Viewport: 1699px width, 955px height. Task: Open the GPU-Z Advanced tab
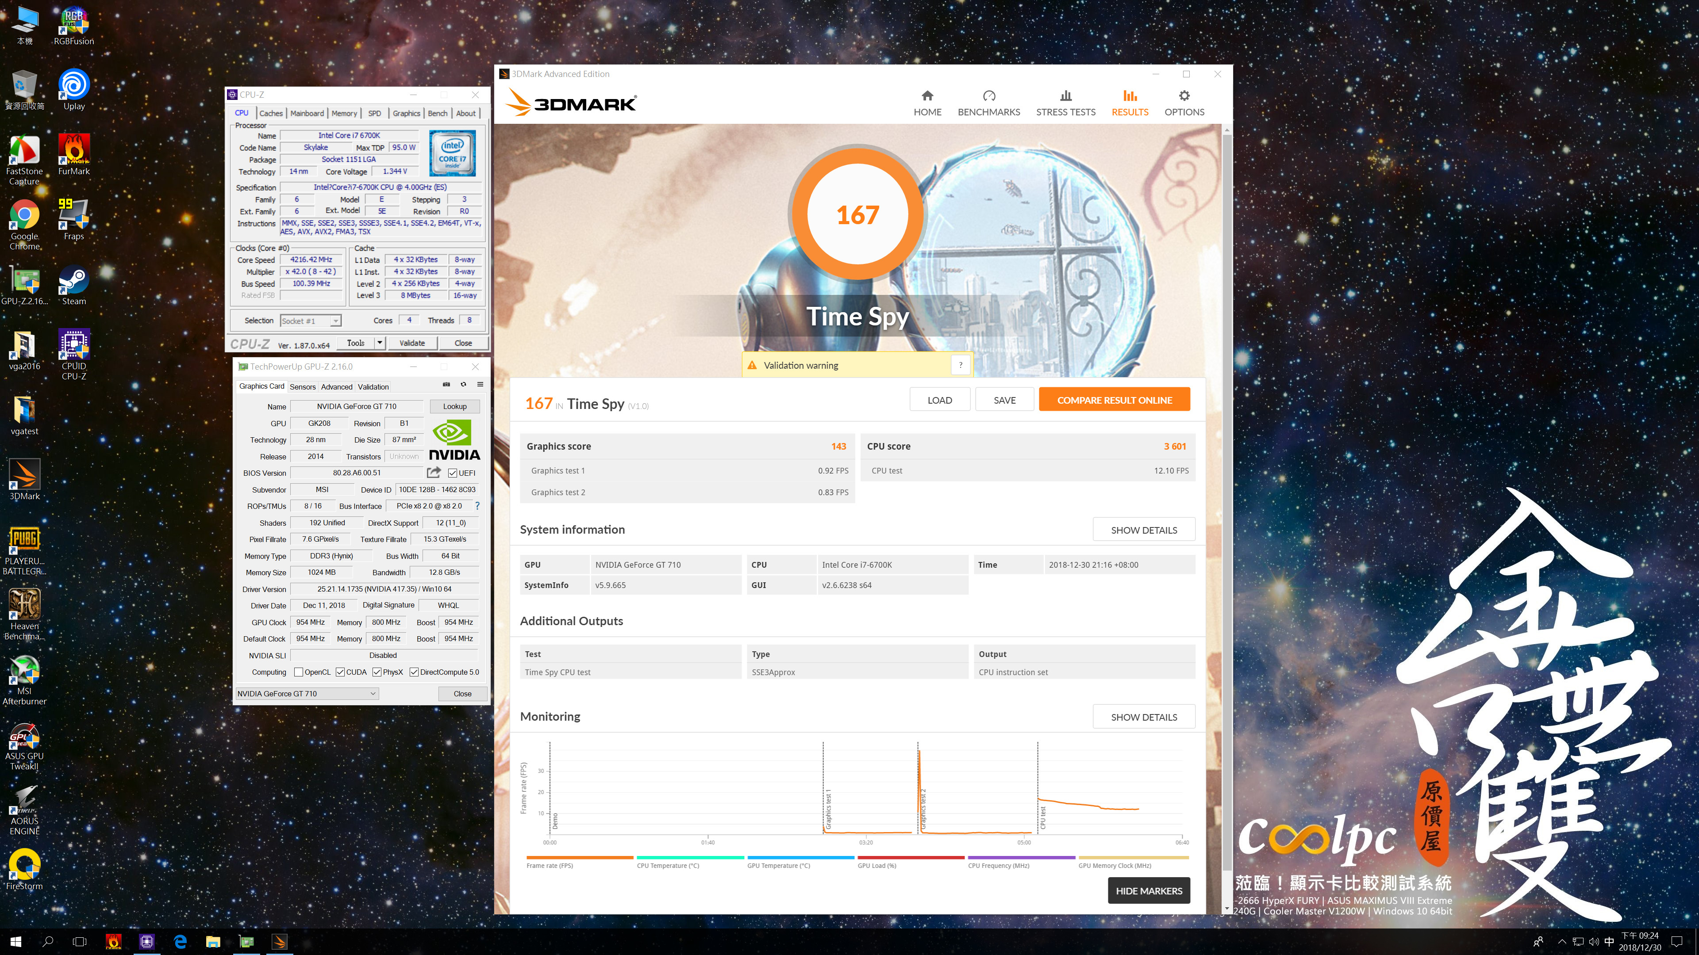point(337,387)
